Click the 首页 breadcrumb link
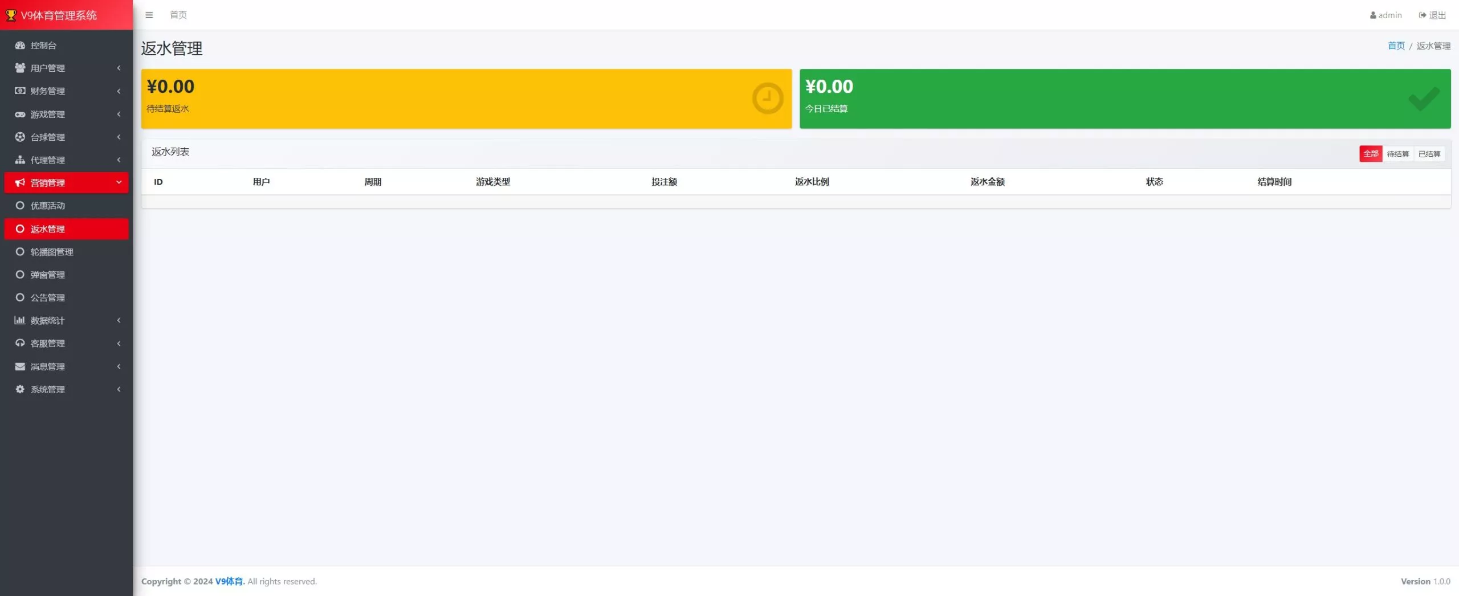Image resolution: width=1459 pixels, height=596 pixels. (1396, 46)
